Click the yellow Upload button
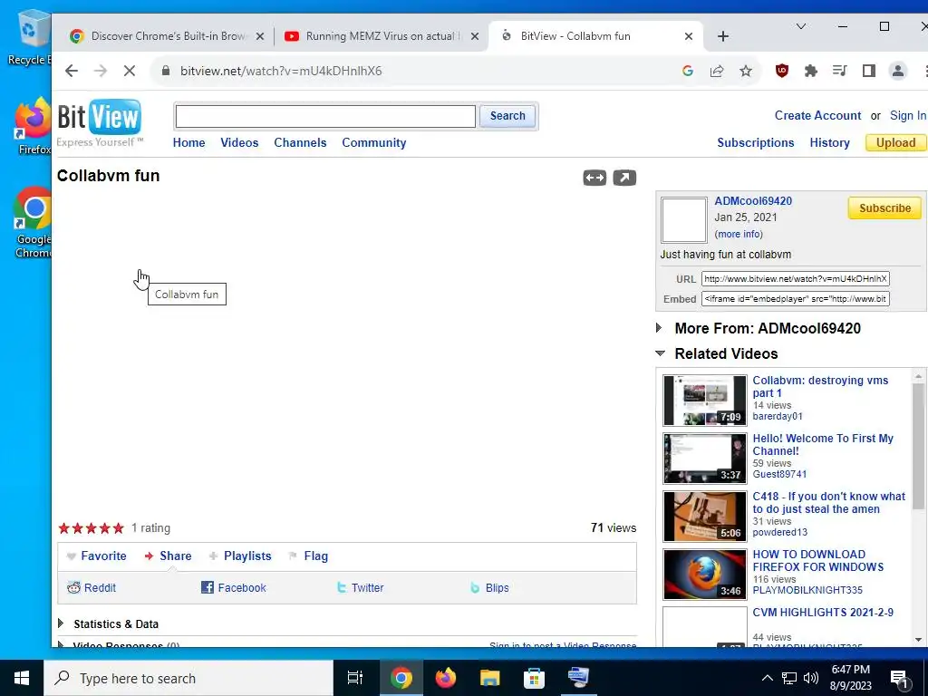Screen dimensions: 928x696 (x=895, y=142)
